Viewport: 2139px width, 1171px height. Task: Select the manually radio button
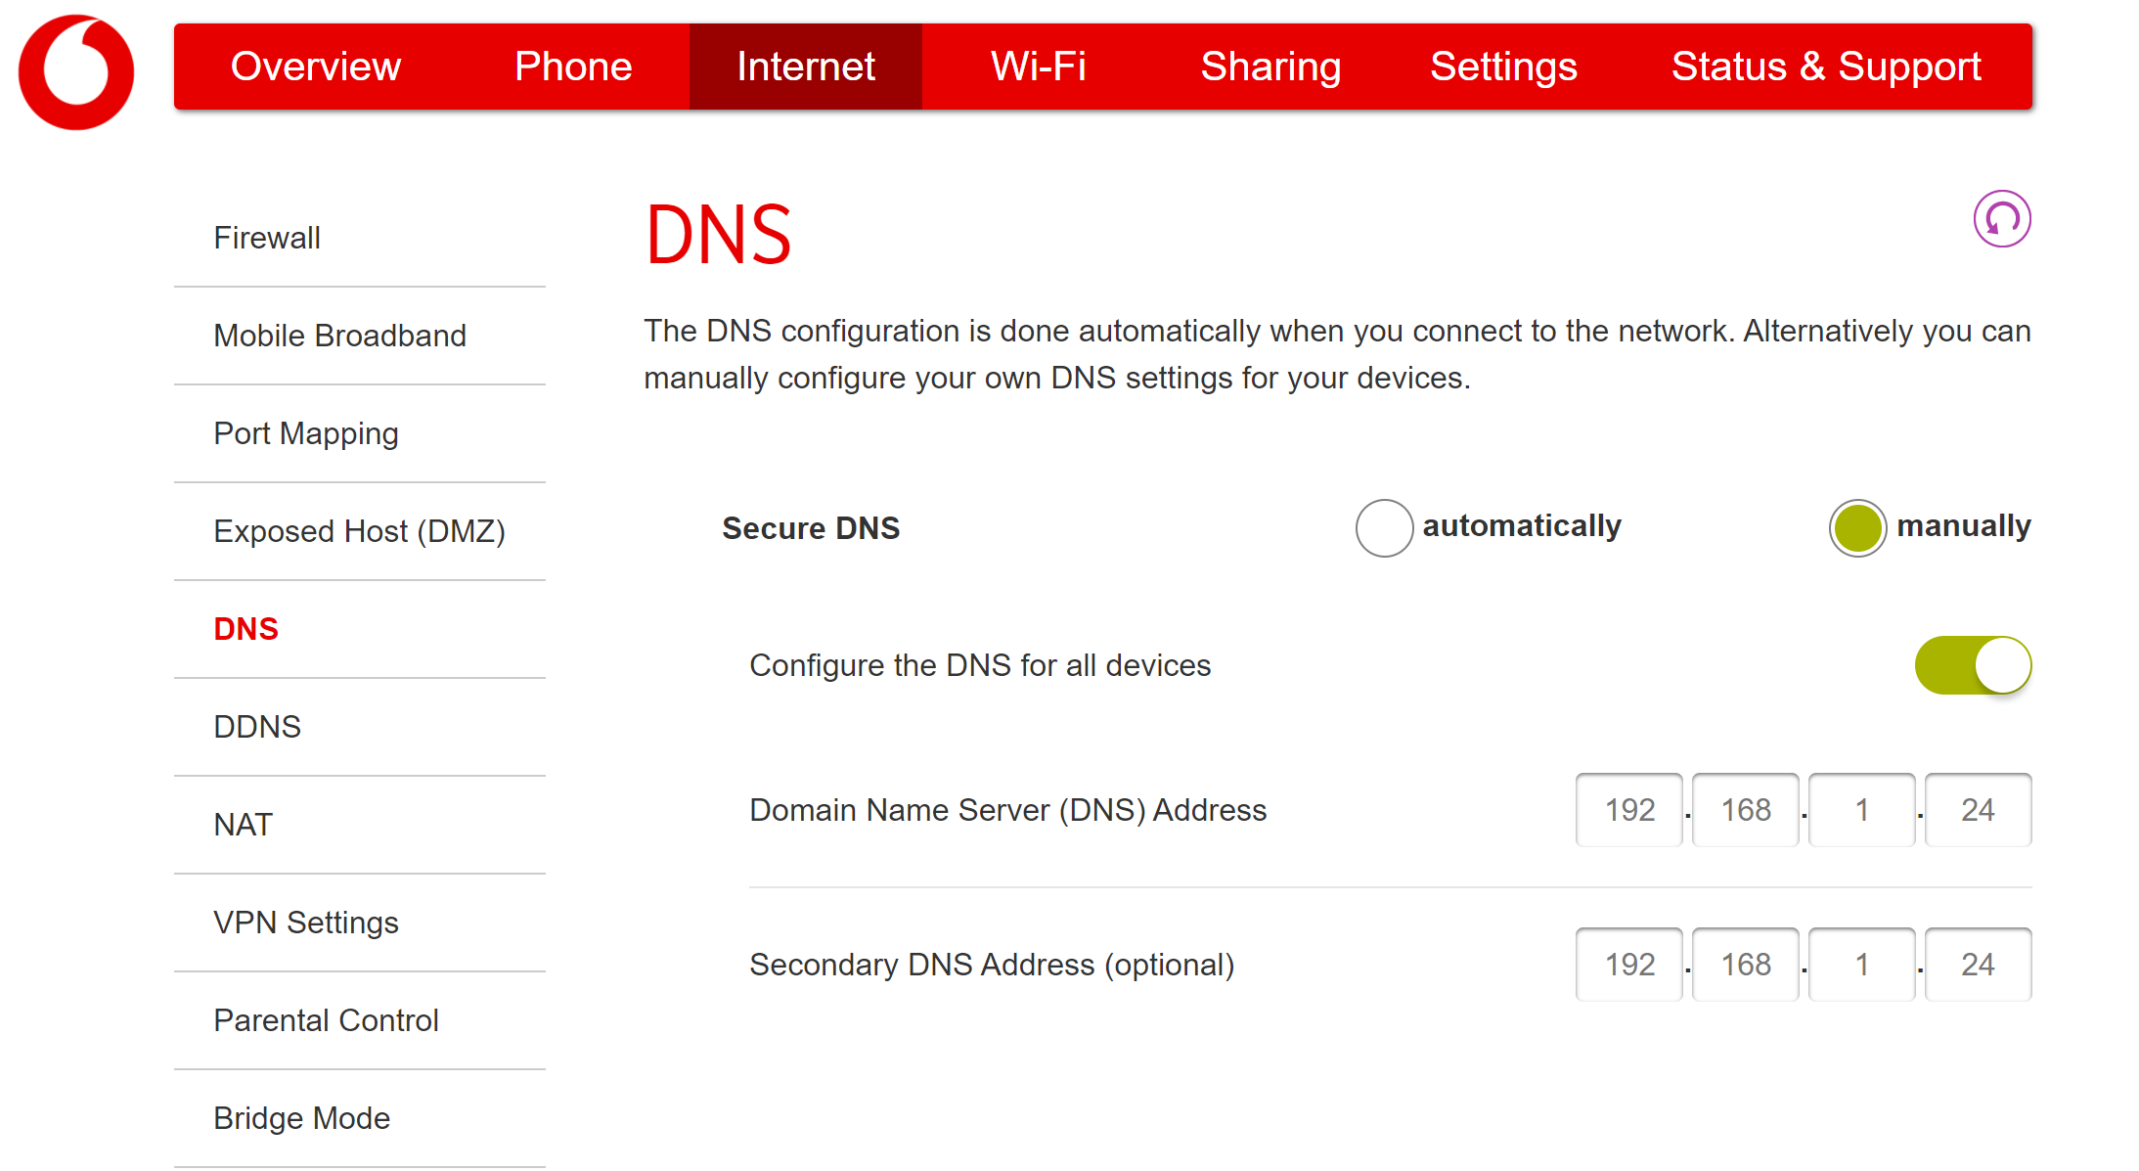click(x=1857, y=528)
